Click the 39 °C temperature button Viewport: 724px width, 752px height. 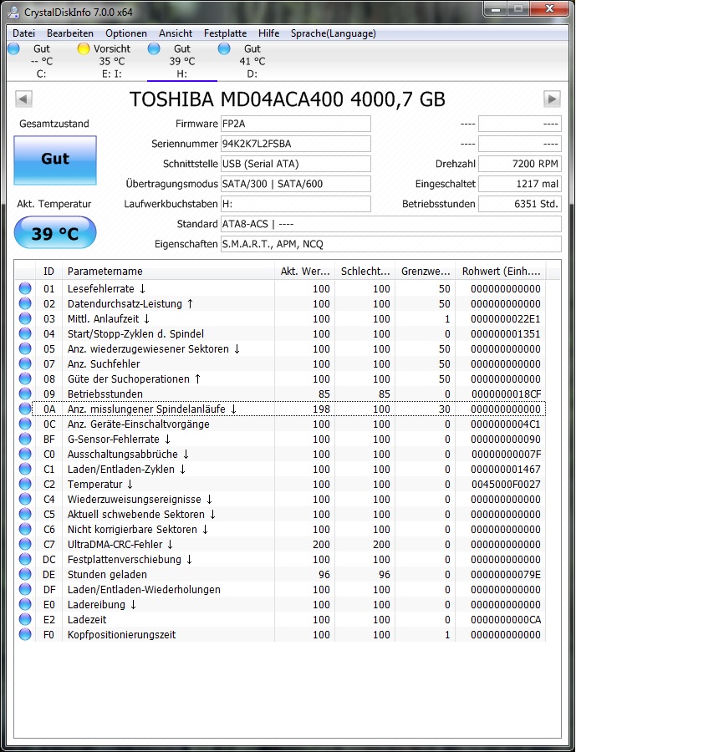pyautogui.click(x=55, y=233)
